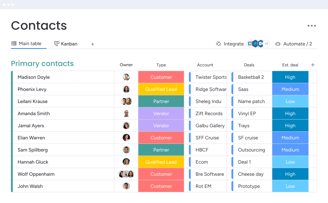
Task: Open Madison Doyle's High est. deal cell
Action: click(290, 77)
